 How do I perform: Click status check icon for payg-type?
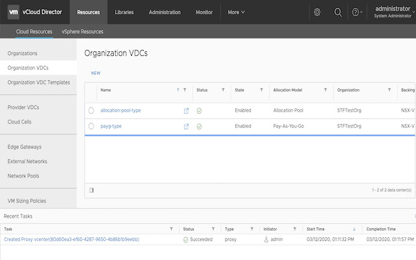(x=200, y=127)
